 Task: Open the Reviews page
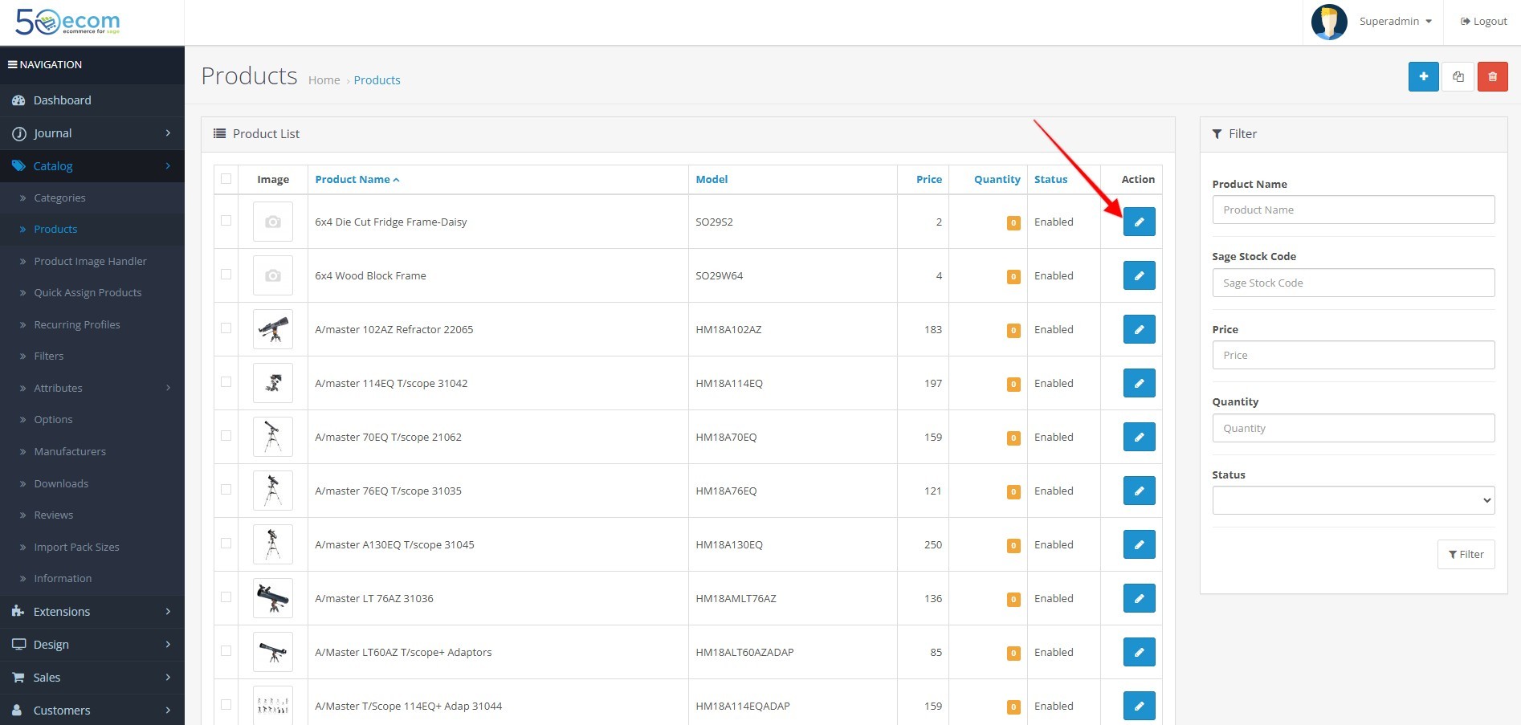point(53,515)
